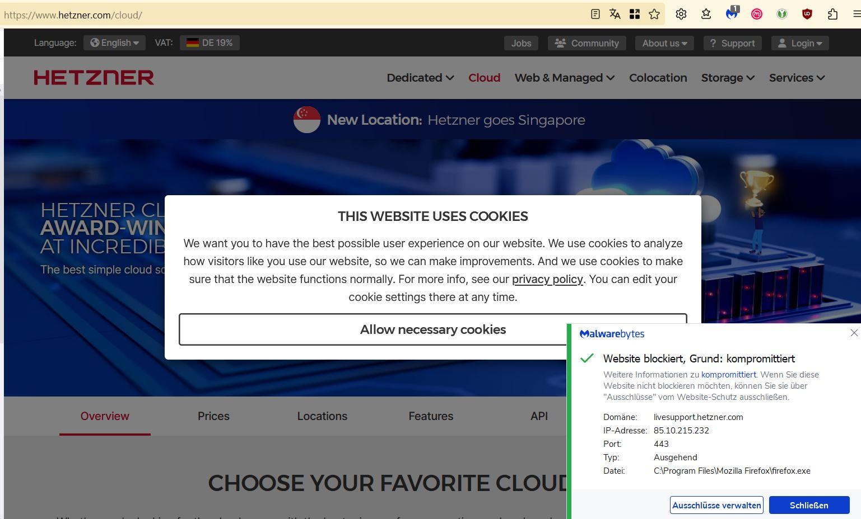Open the Support page
The image size is (861, 519).
point(732,43)
